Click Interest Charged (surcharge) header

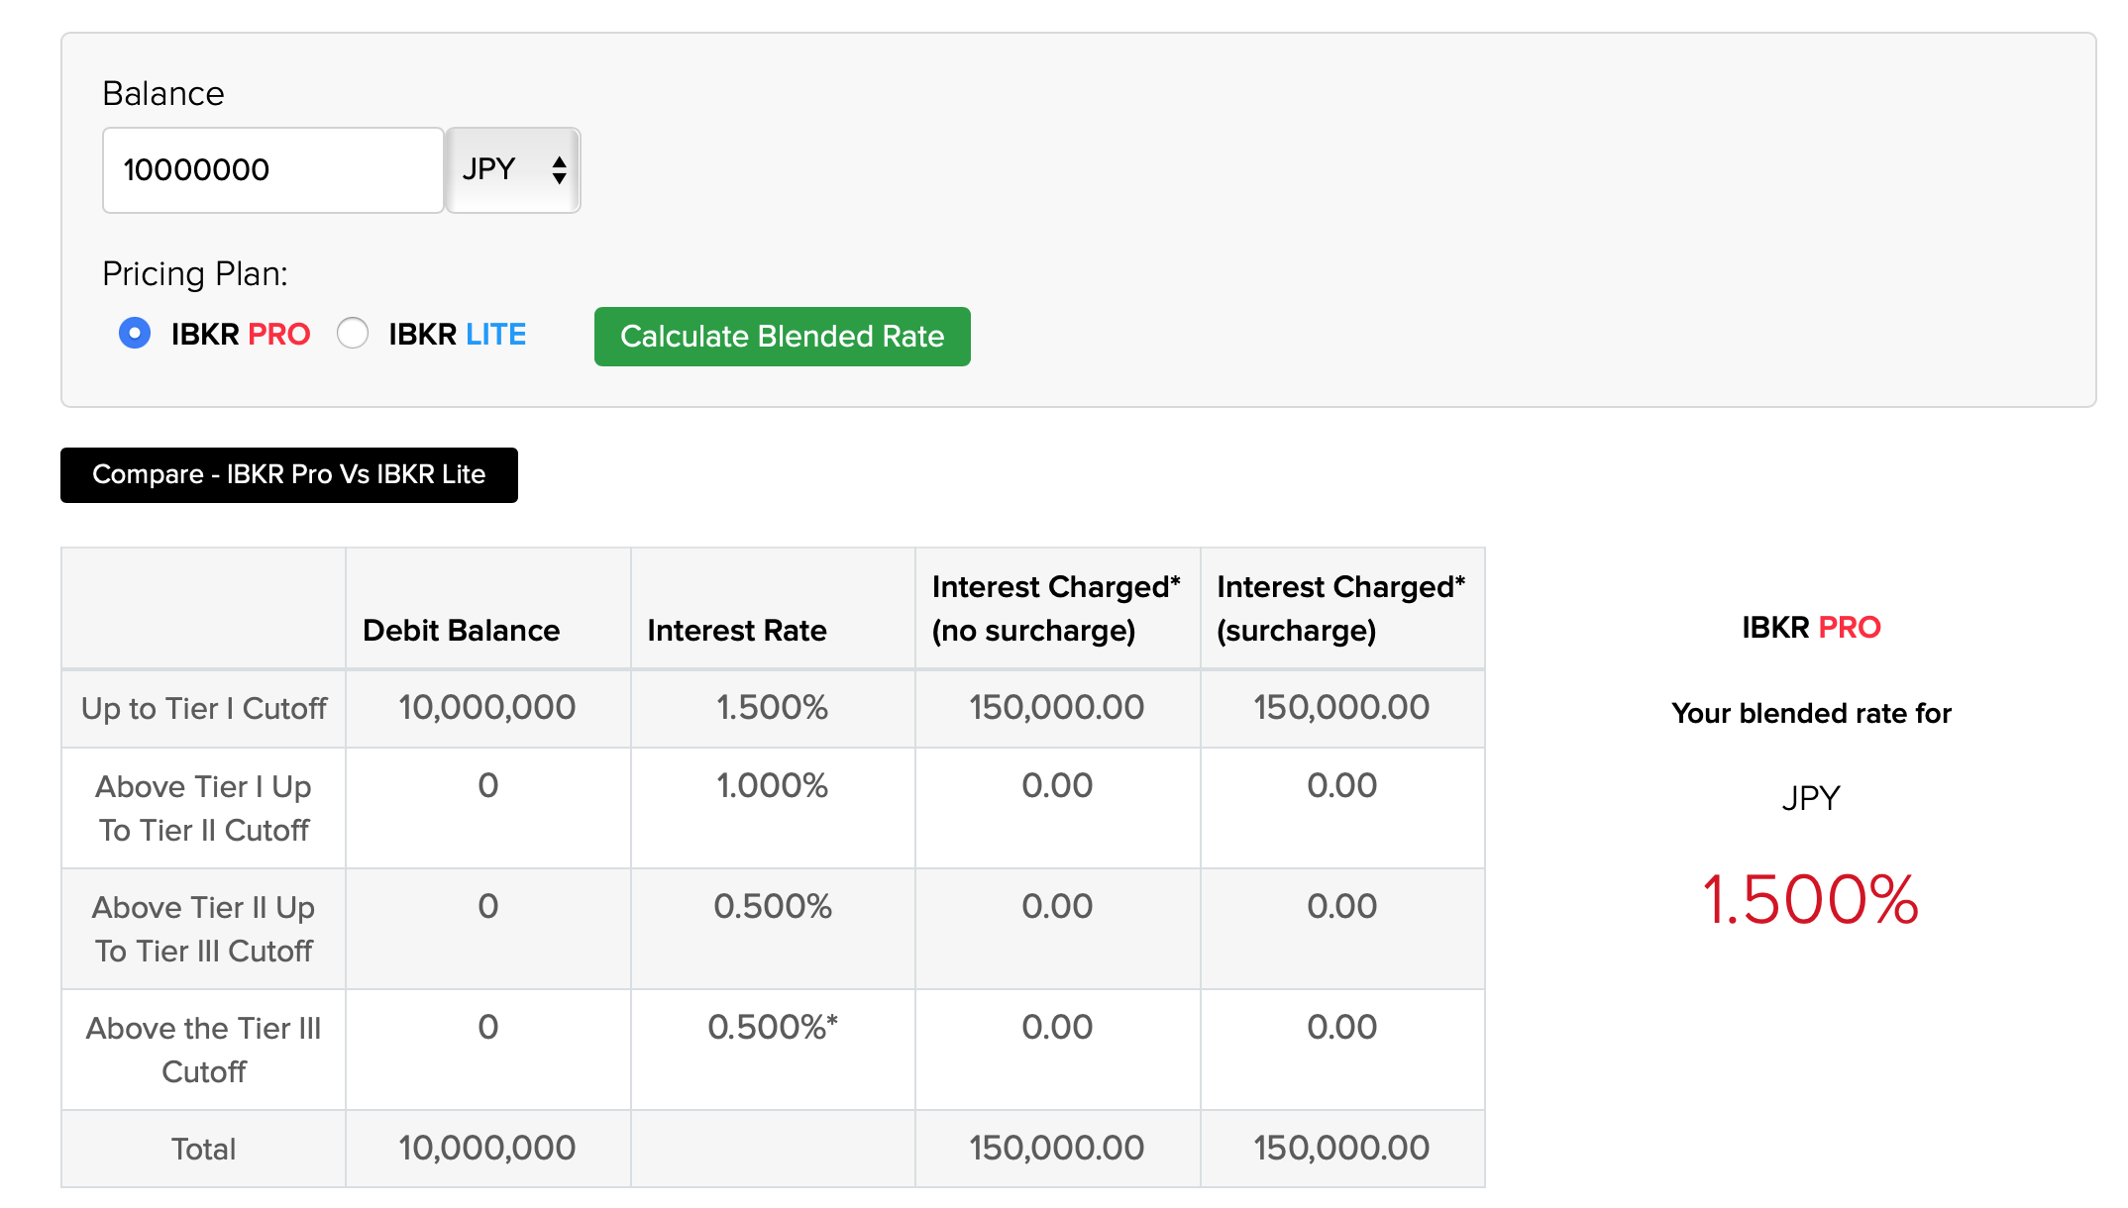(x=1341, y=609)
